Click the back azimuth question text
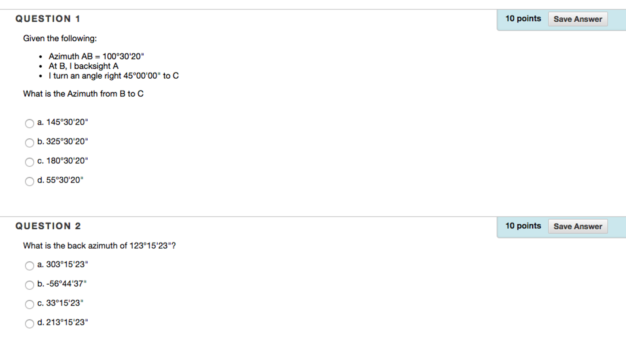The width and height of the screenshot is (626, 338). pyautogui.click(x=99, y=246)
